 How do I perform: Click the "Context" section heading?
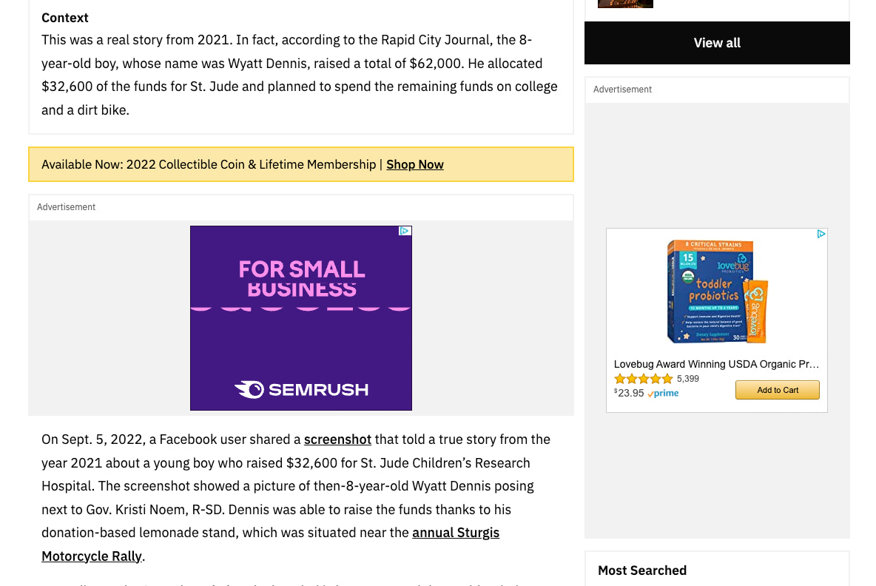click(64, 17)
